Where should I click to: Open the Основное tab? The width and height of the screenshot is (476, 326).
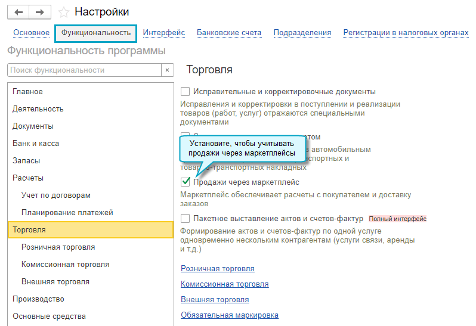coord(31,32)
